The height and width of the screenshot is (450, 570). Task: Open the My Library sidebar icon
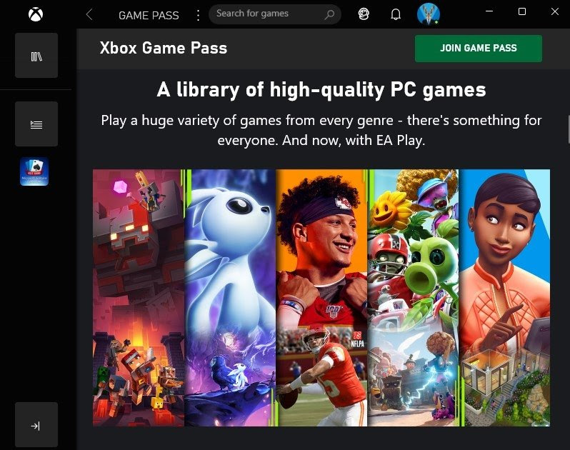(36, 56)
